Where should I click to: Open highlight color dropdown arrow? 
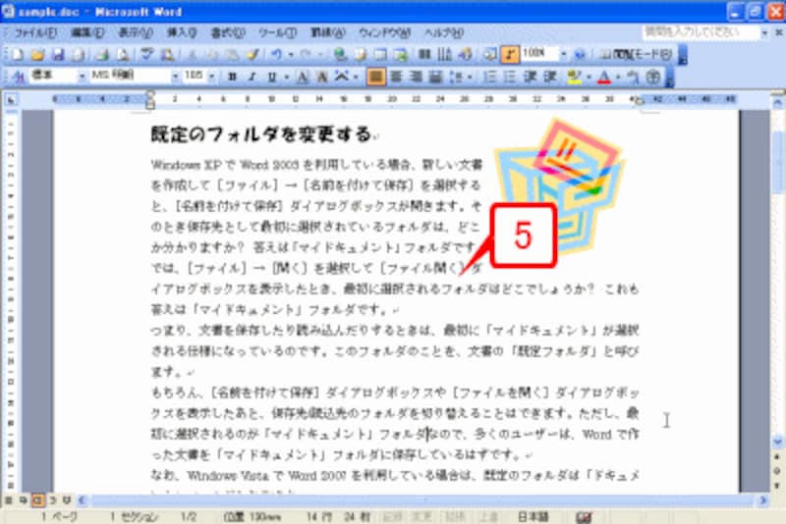[588, 77]
